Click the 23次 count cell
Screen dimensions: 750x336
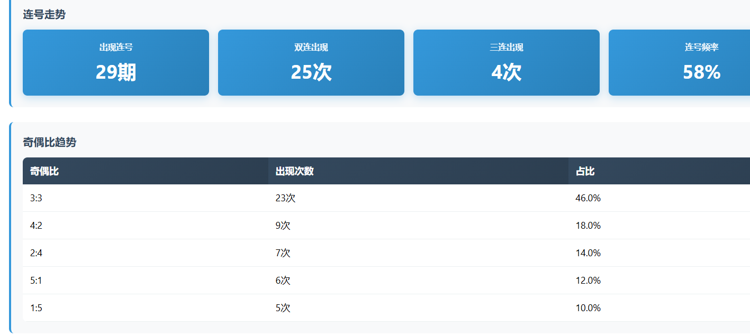(285, 198)
